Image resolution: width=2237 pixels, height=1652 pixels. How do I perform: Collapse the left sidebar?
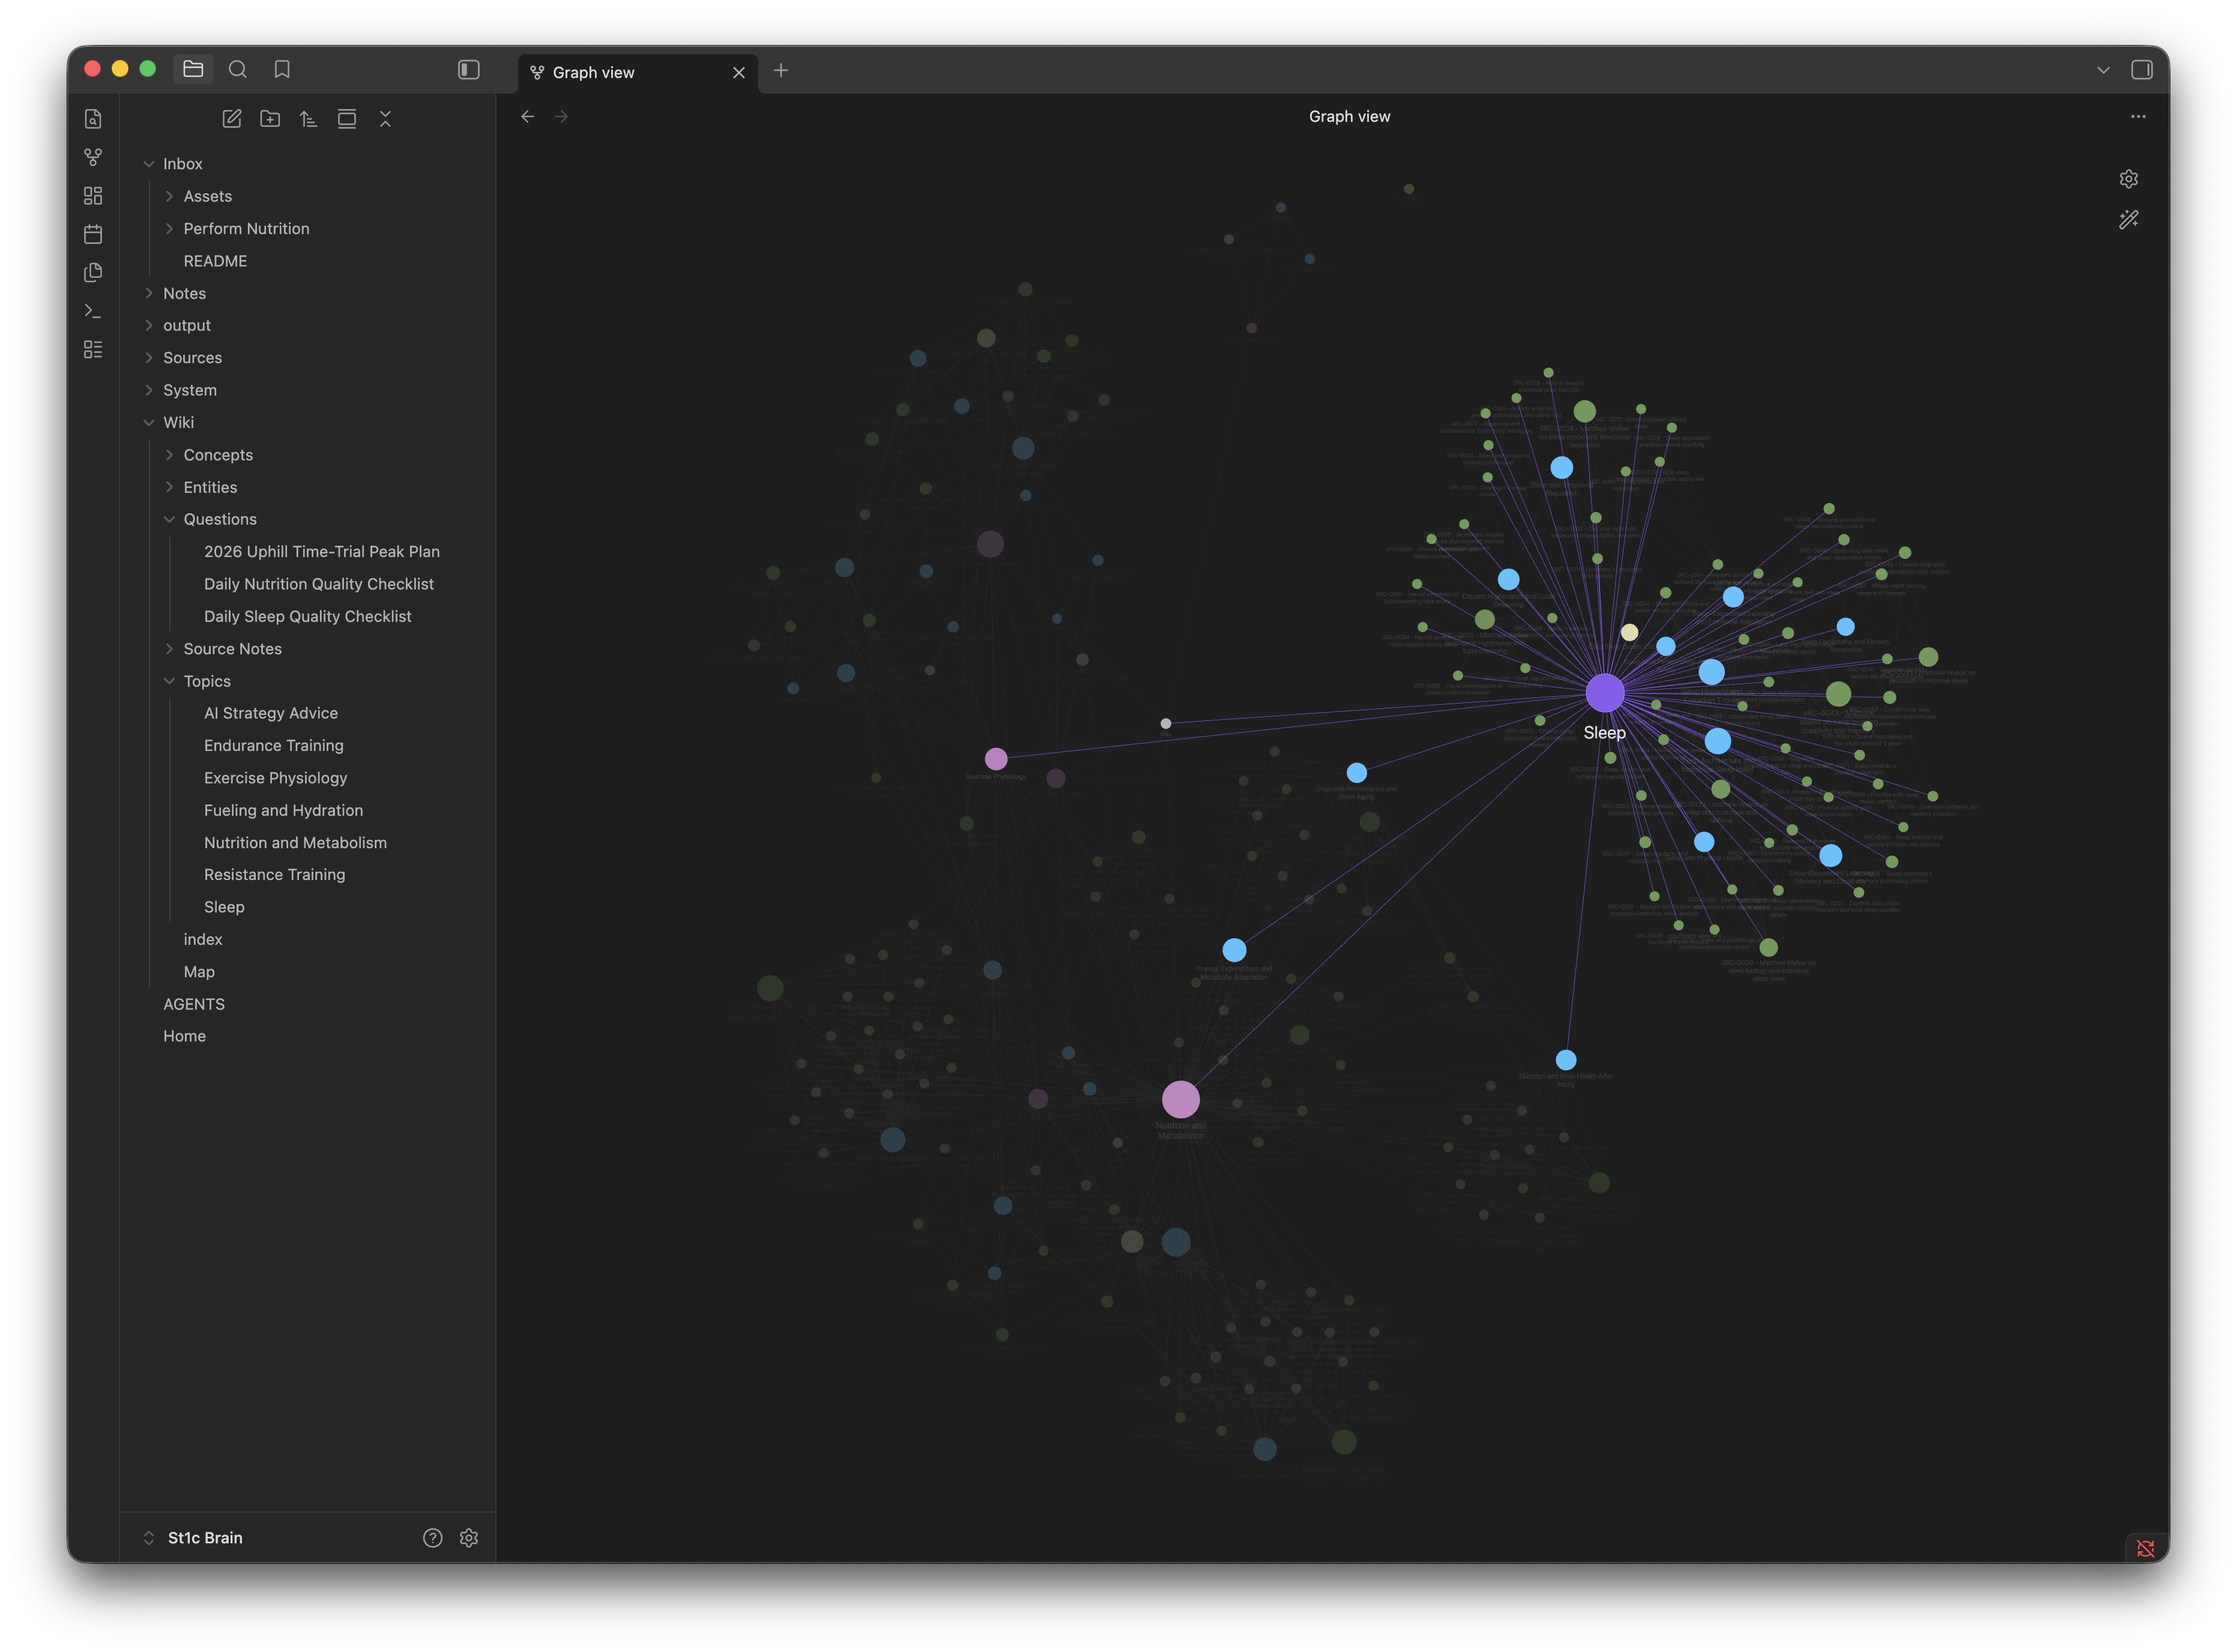tap(469, 69)
